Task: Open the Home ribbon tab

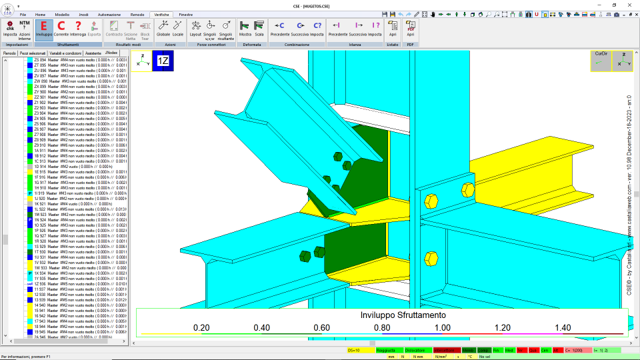Action: [40, 15]
